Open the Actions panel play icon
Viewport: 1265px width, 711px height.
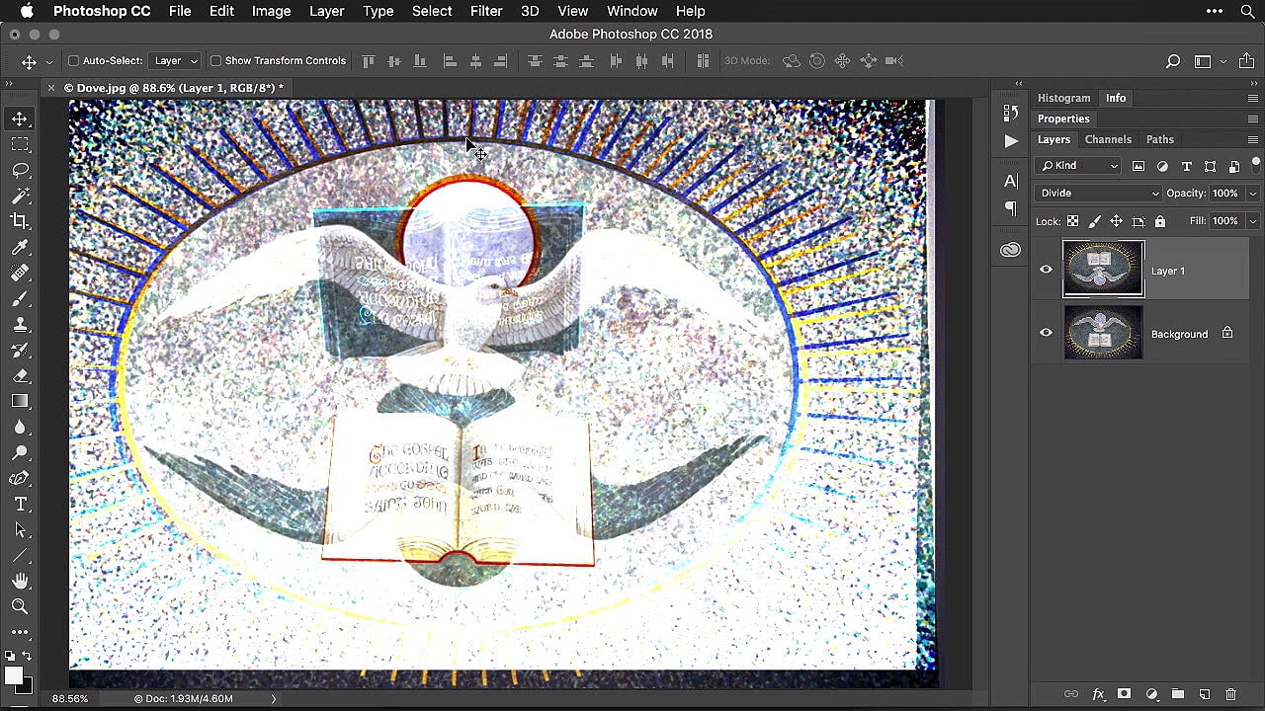click(1010, 141)
